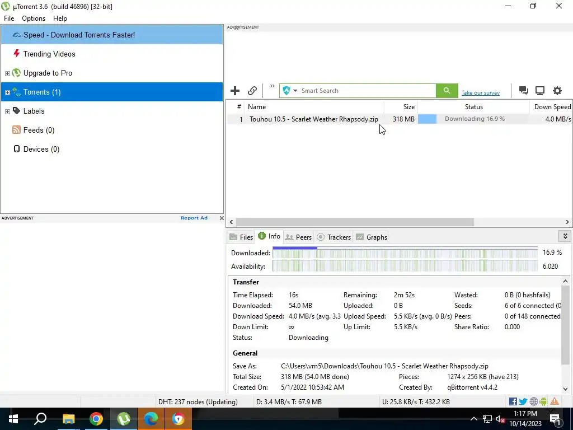Open the File menu

click(x=9, y=18)
